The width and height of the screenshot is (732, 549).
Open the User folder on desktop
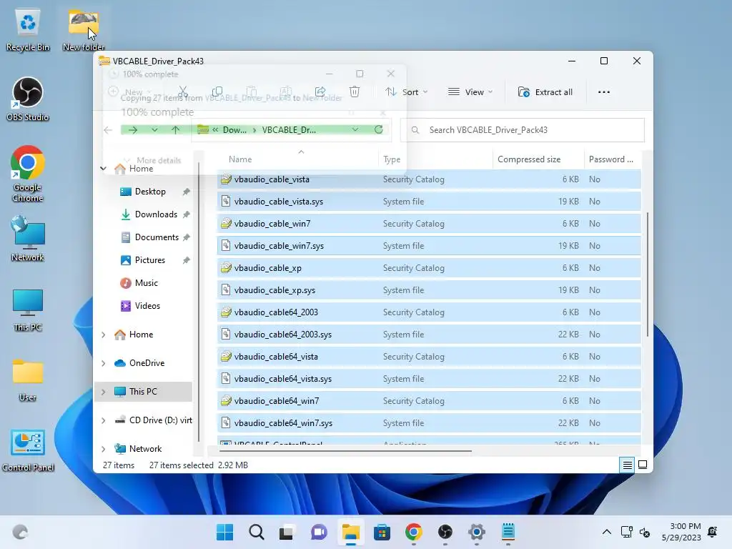click(28, 380)
